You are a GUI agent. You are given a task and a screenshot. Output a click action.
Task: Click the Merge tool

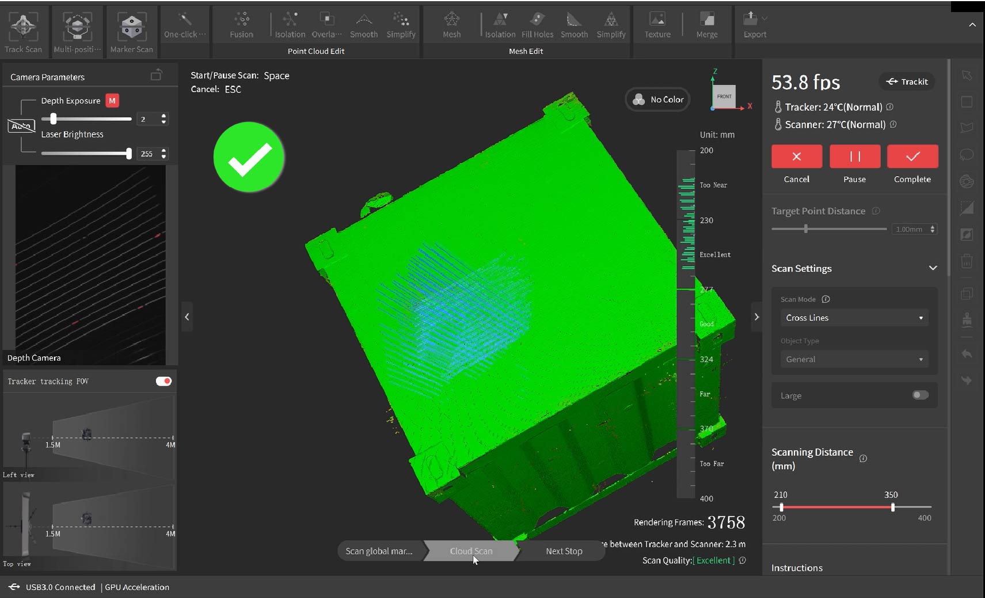point(707,25)
